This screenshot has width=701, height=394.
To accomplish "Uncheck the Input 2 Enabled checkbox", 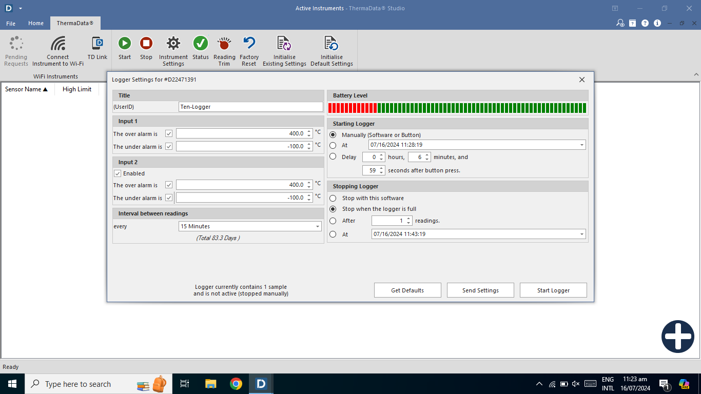I will [118, 173].
